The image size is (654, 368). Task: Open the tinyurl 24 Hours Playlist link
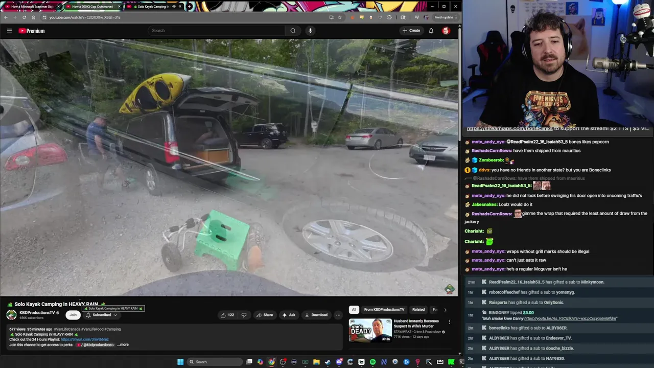[x=85, y=339]
